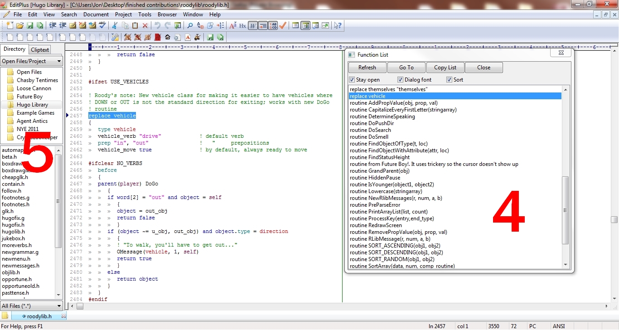The image size is (619, 330).
Task: Click the Spell check ABC icon
Action: coord(102,25)
